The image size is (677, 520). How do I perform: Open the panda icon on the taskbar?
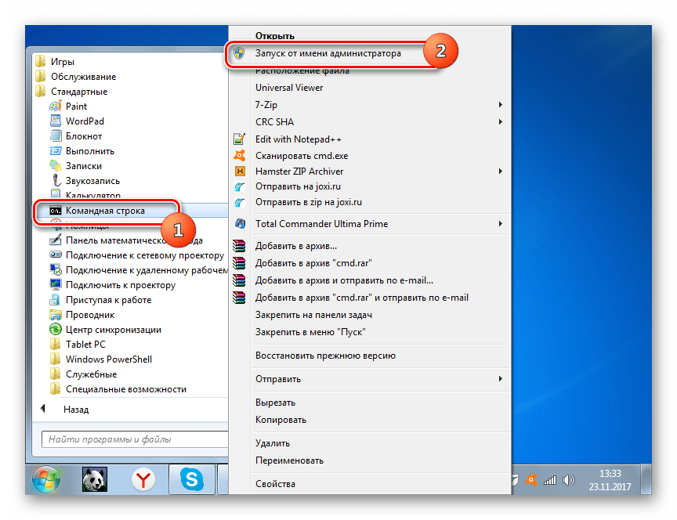[x=95, y=479]
